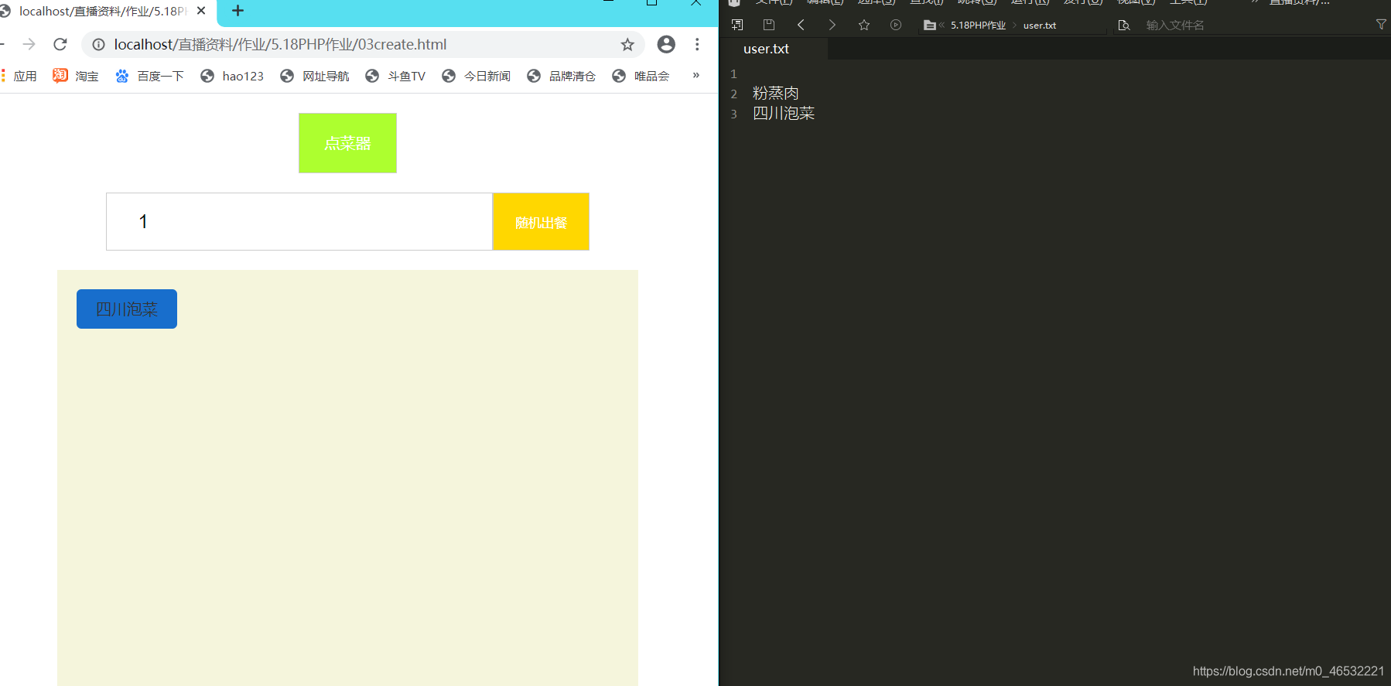Image resolution: width=1391 pixels, height=686 pixels.
Task: Go forward using the editor's right arrow
Action: point(832,25)
